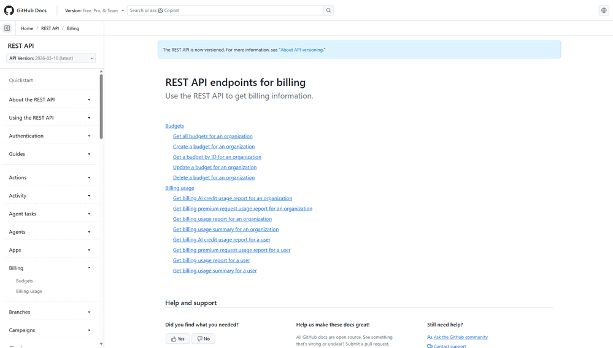The height and width of the screenshot is (348, 613).
Task: Open premium request usage report for organization
Action: coord(243,209)
